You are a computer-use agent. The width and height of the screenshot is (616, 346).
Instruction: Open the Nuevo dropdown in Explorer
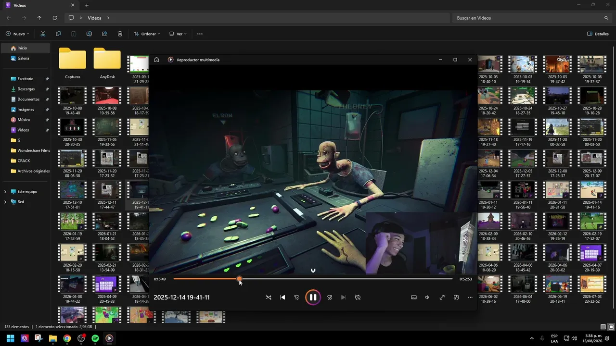[17, 34]
